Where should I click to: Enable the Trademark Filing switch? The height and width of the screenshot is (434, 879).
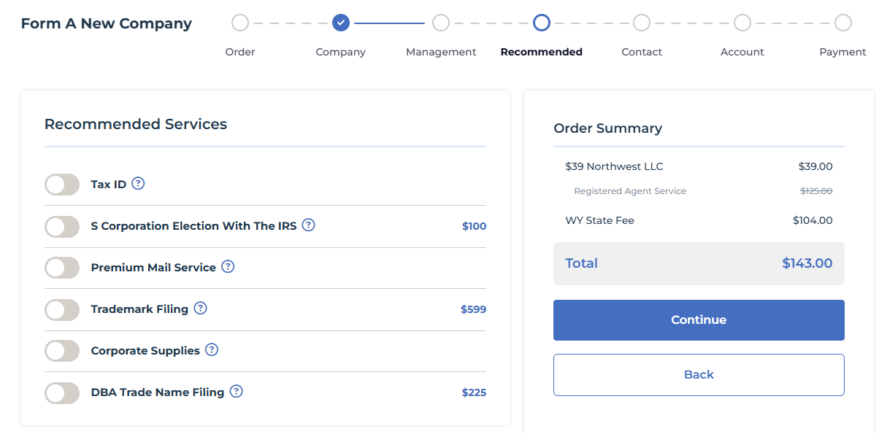(62, 310)
